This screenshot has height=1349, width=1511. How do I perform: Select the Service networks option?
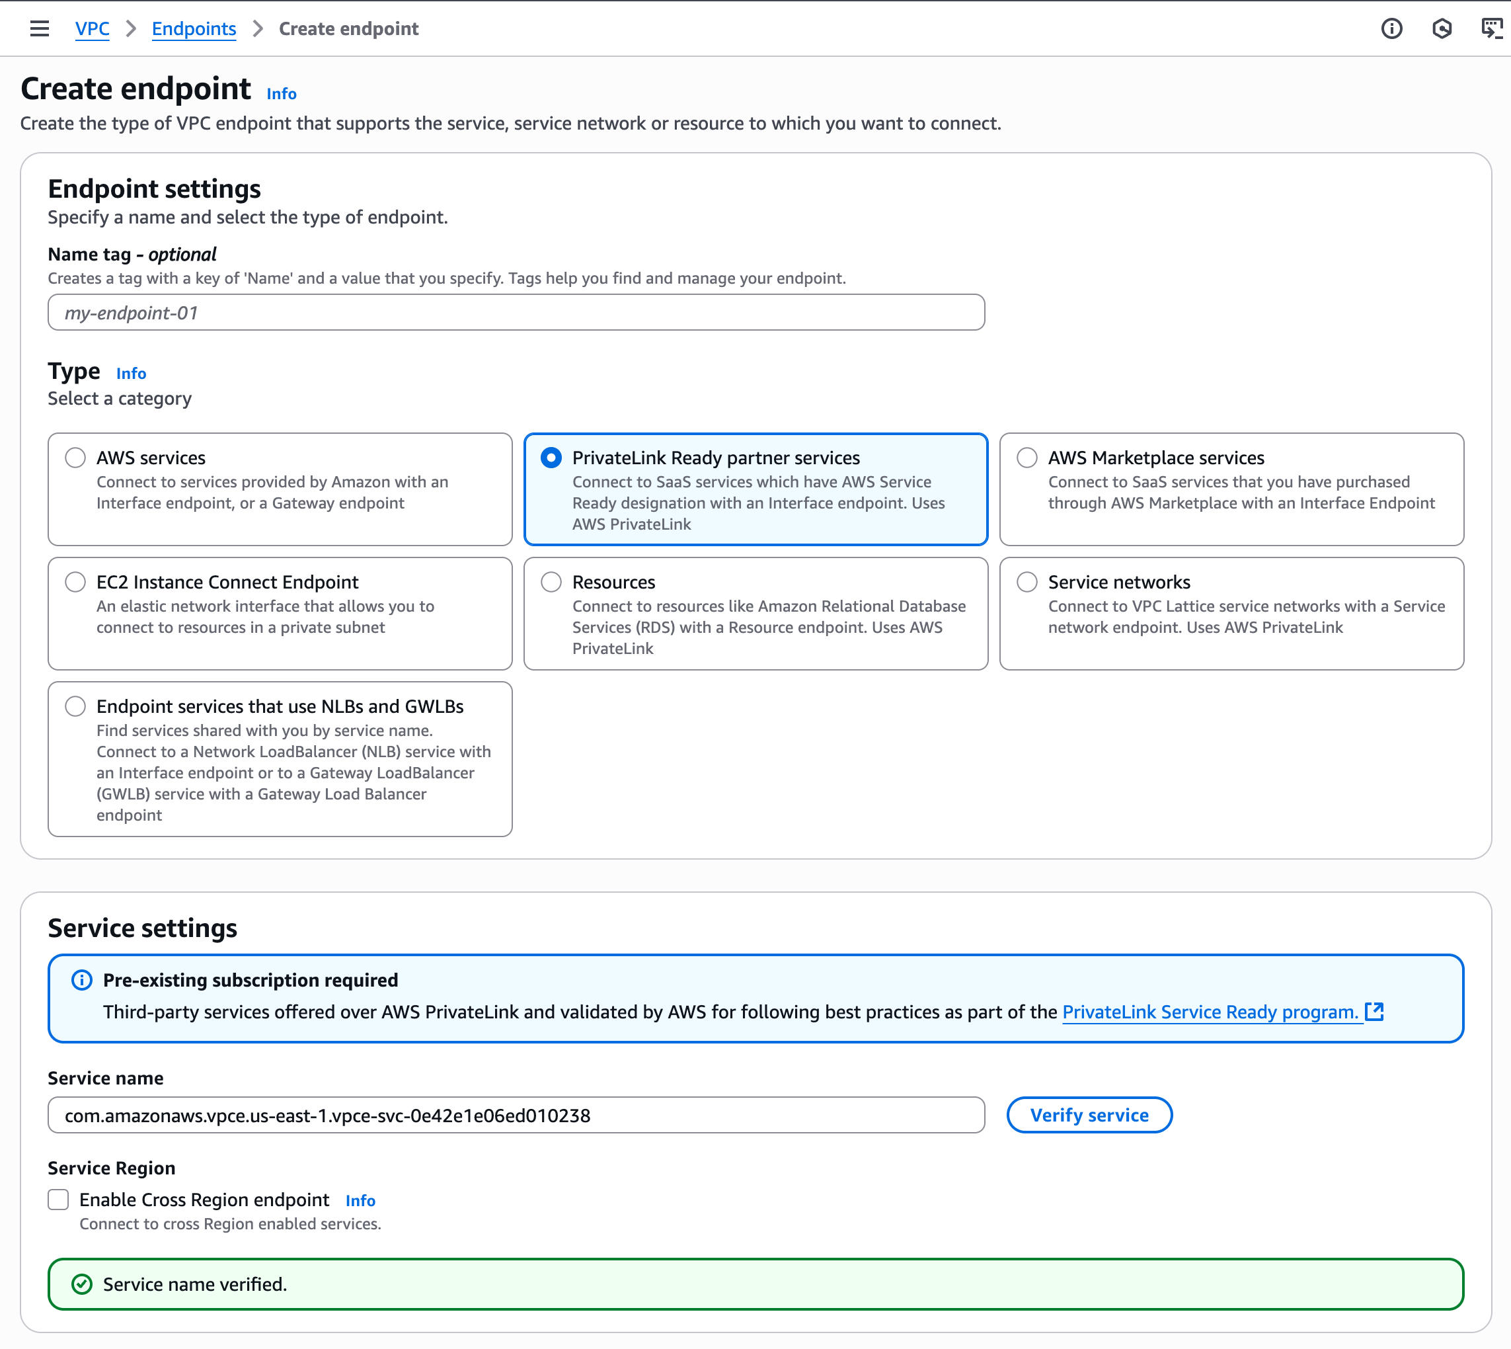click(1027, 583)
